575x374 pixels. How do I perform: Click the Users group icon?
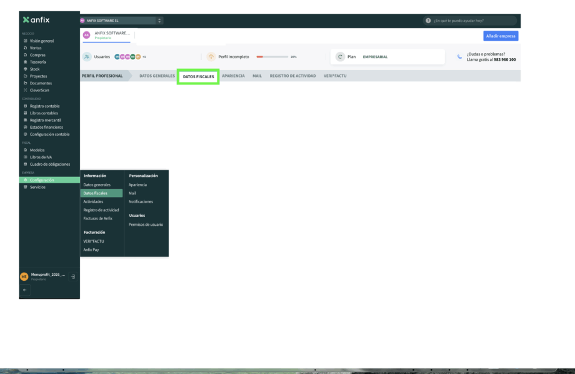coord(87,57)
